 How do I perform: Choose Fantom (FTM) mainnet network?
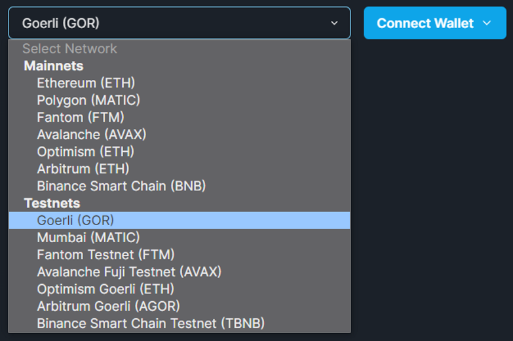click(81, 117)
